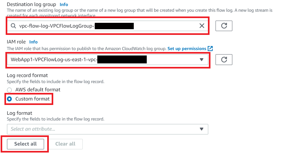
Task: Refresh the IAM role list
Action: 224,59
